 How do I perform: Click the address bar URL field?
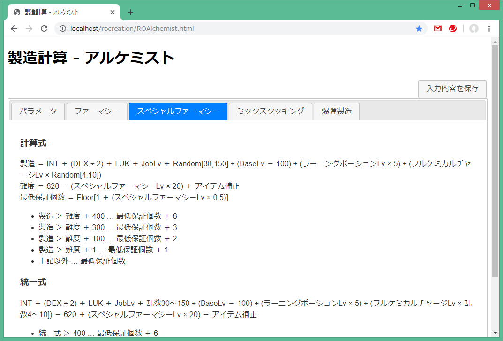point(234,29)
